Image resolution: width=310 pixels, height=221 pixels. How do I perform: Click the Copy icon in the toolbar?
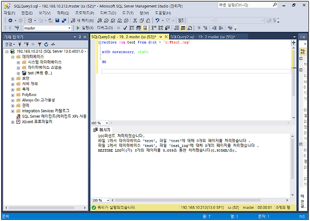pyautogui.click(x=142, y=20)
